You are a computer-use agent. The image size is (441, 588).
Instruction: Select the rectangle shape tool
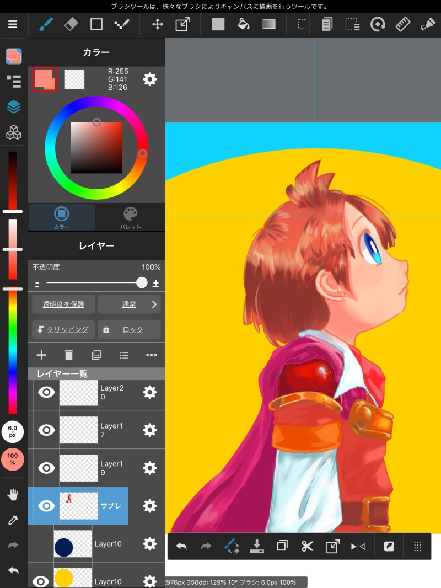[x=96, y=25]
